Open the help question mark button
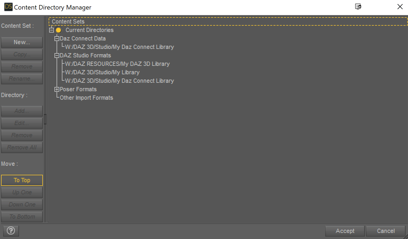Screen dimensions: 408x239 [11, 231]
